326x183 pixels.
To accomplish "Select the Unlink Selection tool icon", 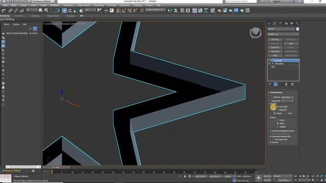I will pos(16,10).
